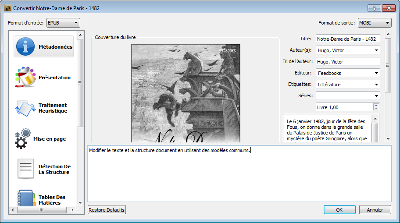Click the blue Métadonnées info icon
Screen dimensions: 400x223
pos(25,47)
